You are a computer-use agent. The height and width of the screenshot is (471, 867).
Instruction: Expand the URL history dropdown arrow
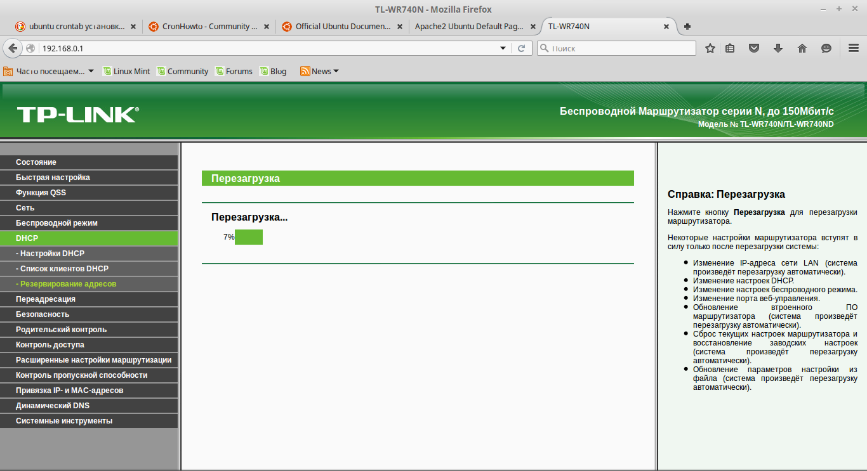tap(503, 48)
